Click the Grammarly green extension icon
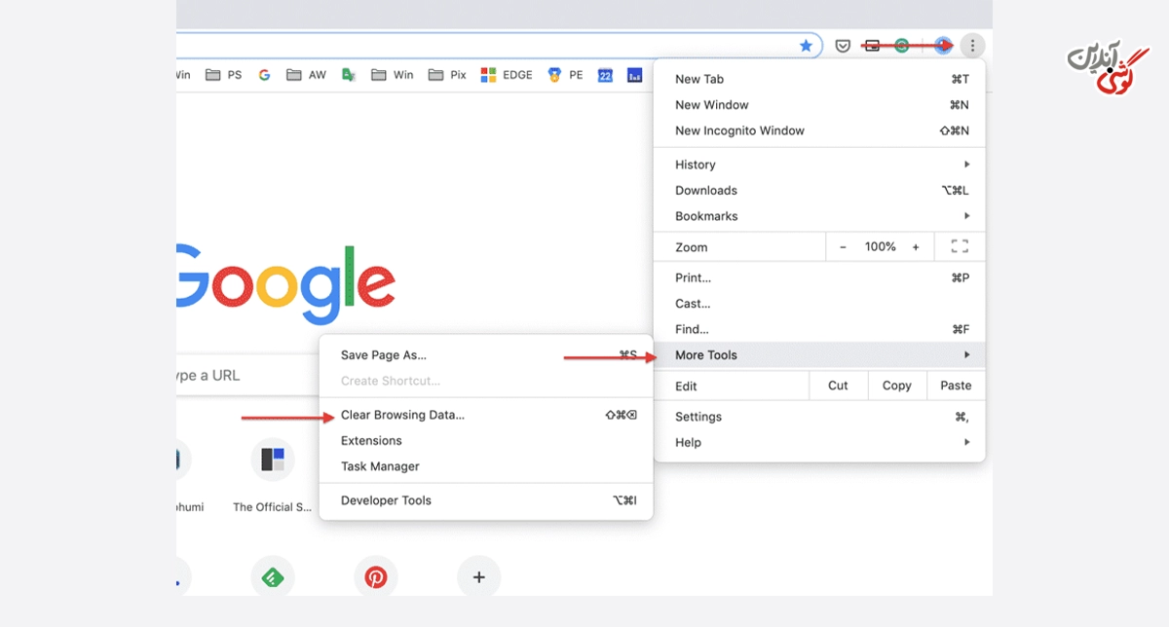The width and height of the screenshot is (1169, 627). pos(902,45)
